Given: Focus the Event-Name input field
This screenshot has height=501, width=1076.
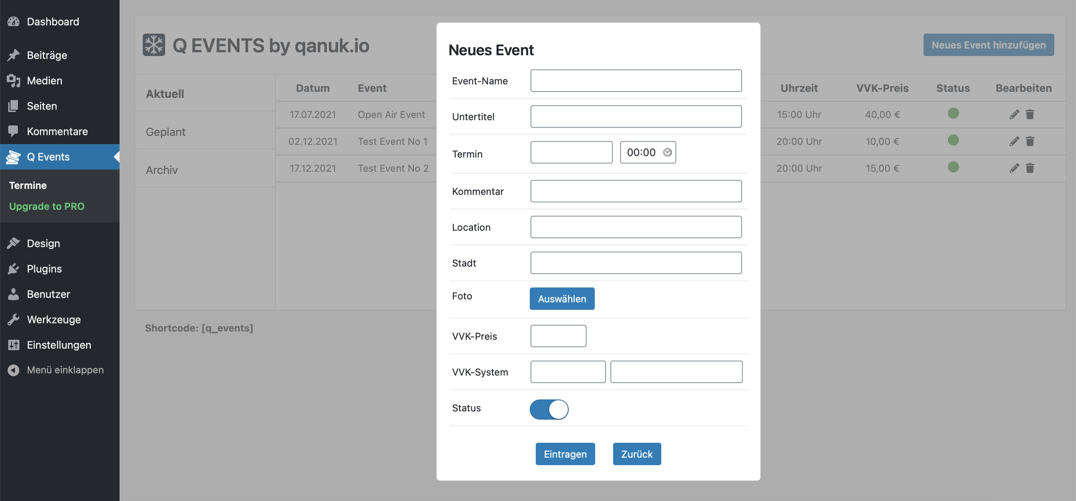Looking at the screenshot, I should (x=636, y=81).
